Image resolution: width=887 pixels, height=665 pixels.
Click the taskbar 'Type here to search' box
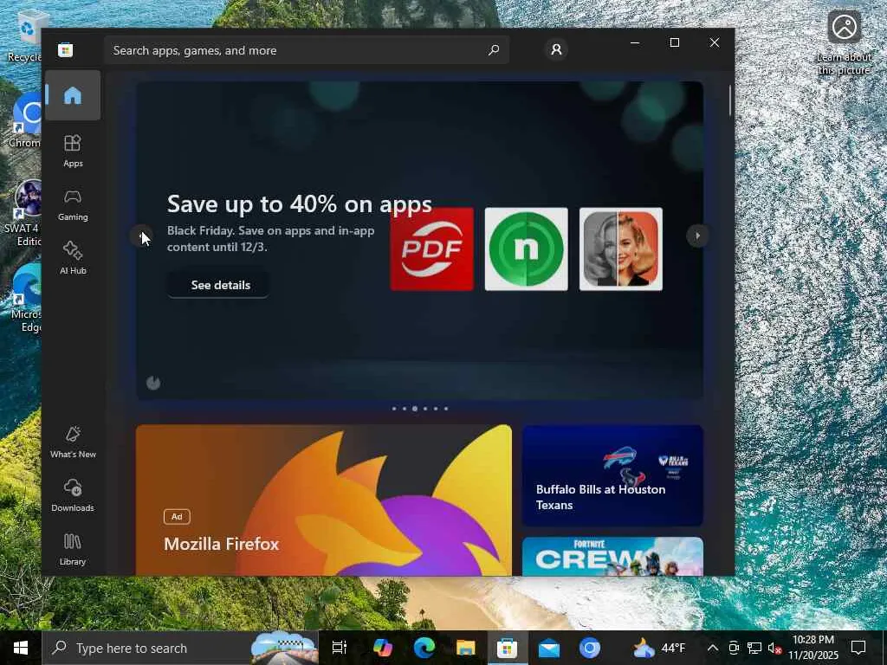[x=180, y=648]
